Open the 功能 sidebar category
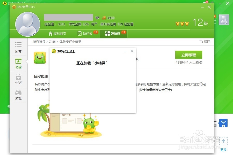The image size is (233, 155). (x=18, y=64)
